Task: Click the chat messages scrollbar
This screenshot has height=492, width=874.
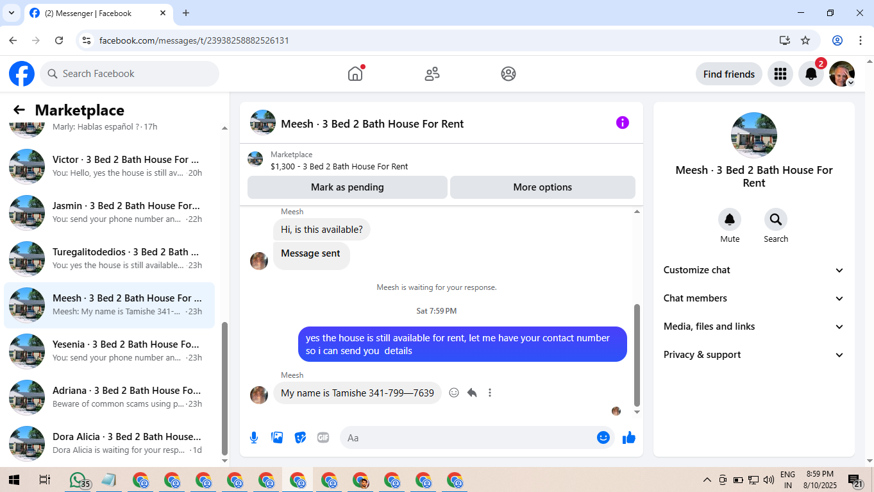Action: pyautogui.click(x=637, y=355)
